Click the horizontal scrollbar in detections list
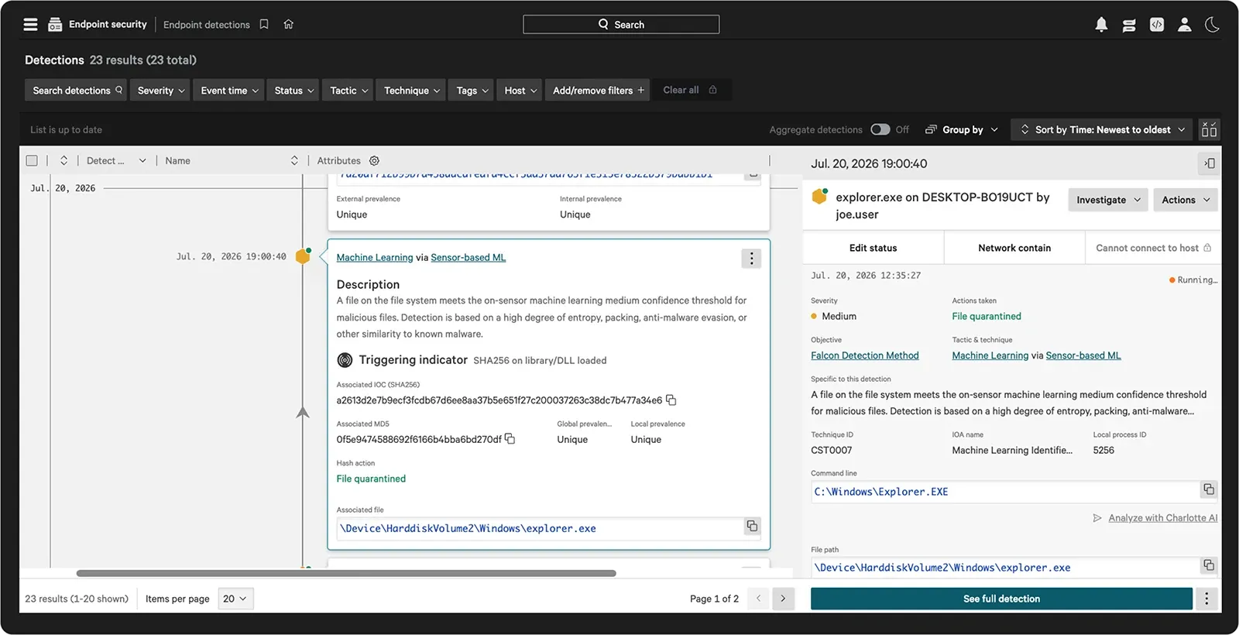The height and width of the screenshot is (635, 1239). [346, 574]
